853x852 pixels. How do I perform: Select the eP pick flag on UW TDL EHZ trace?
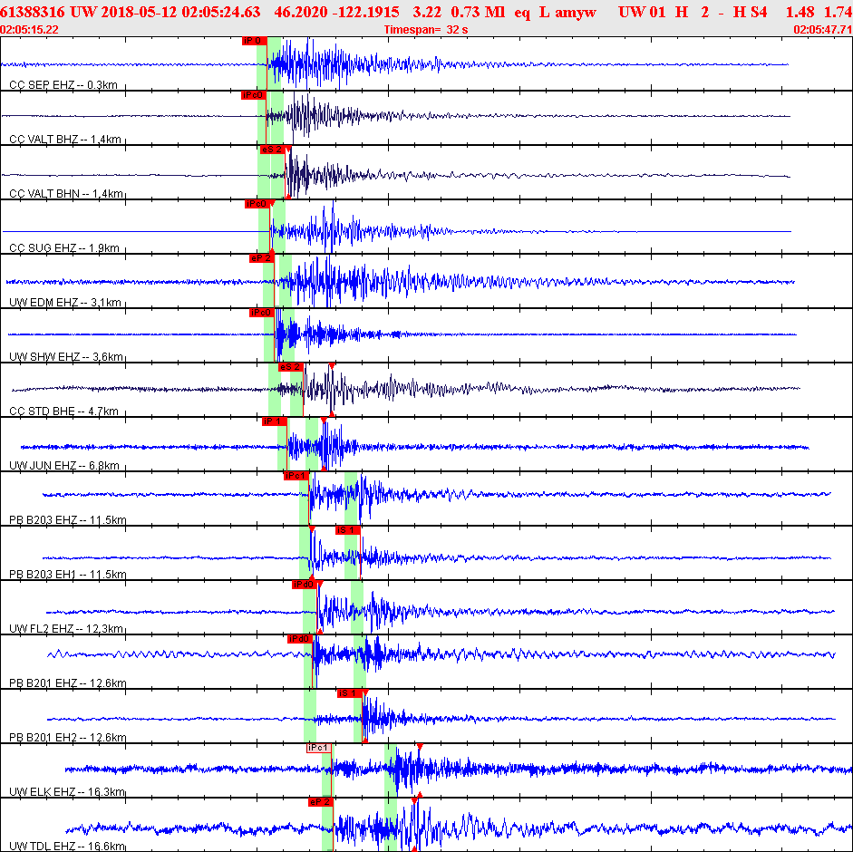click(x=321, y=802)
